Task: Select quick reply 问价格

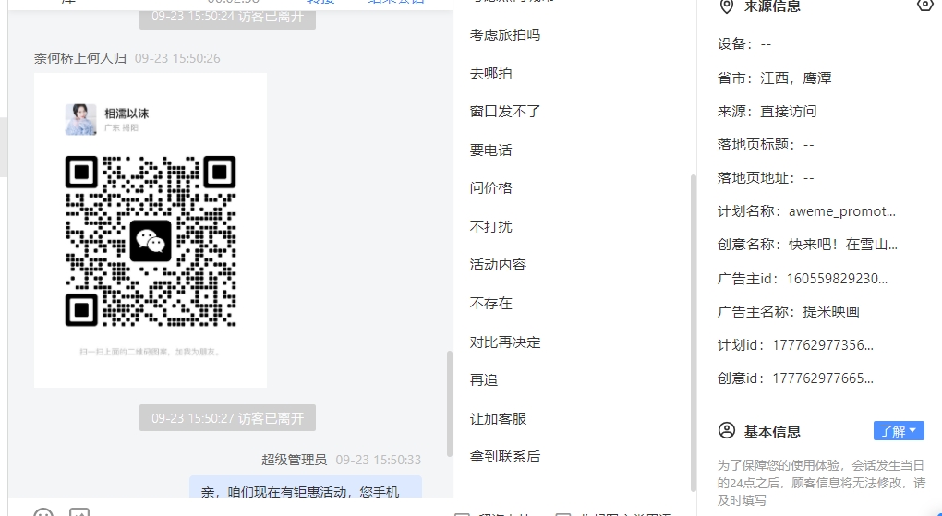Action: (x=490, y=188)
